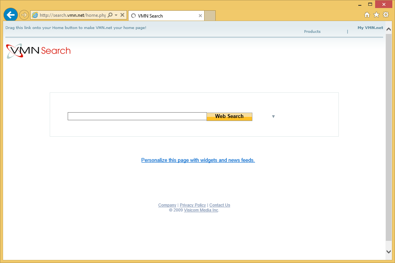Maximize the browser window
The height and width of the screenshot is (263, 395).
(x=370, y=4)
